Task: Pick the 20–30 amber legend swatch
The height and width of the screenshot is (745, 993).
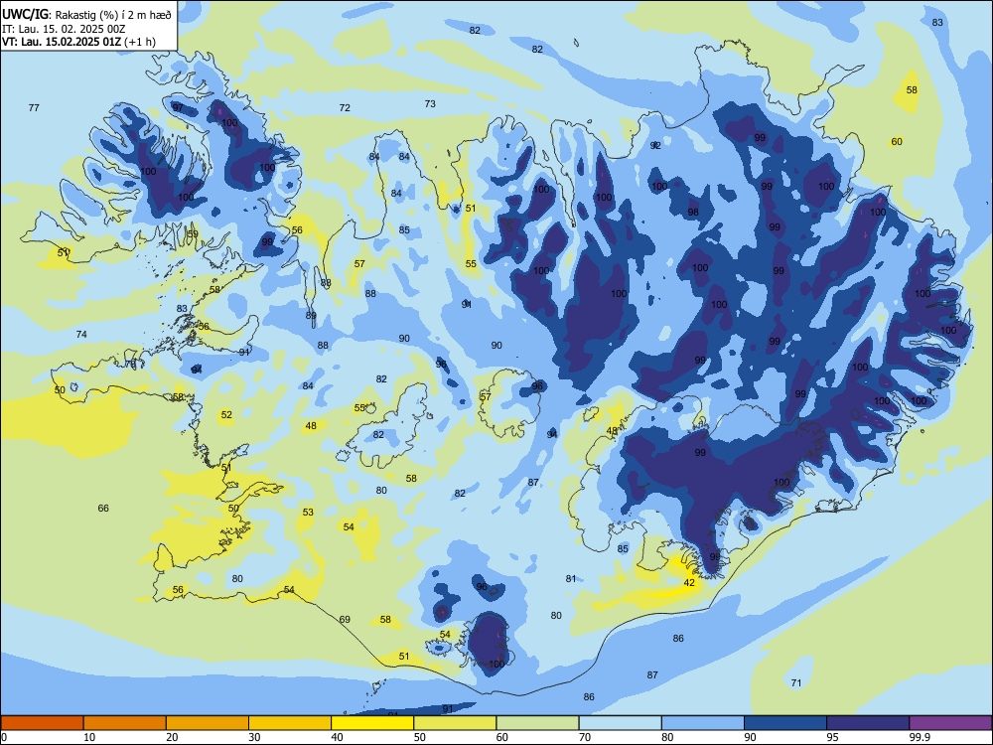Action: (208, 723)
